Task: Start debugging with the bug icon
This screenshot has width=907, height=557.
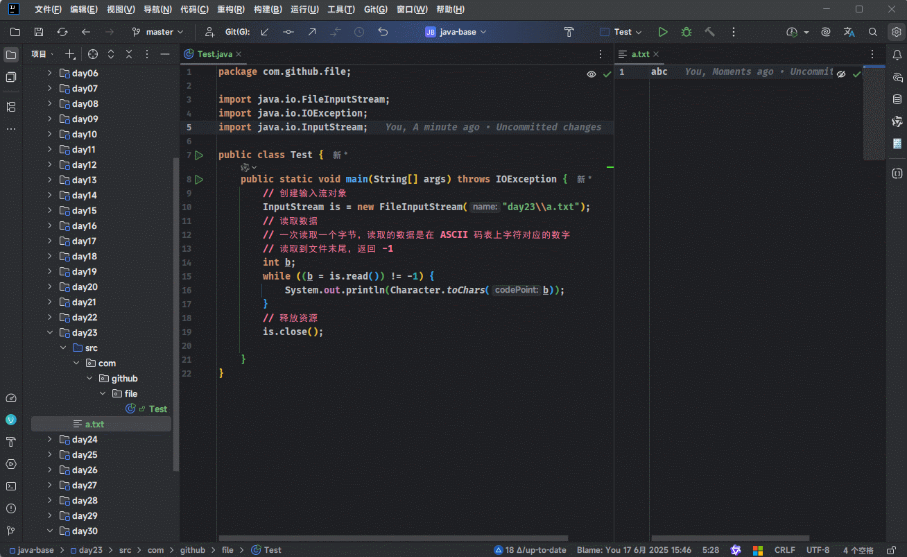Action: [686, 32]
